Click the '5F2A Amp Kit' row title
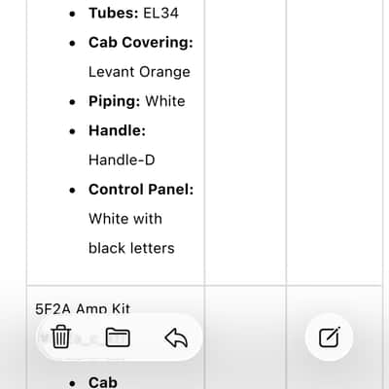The image size is (389, 389). pos(83,308)
